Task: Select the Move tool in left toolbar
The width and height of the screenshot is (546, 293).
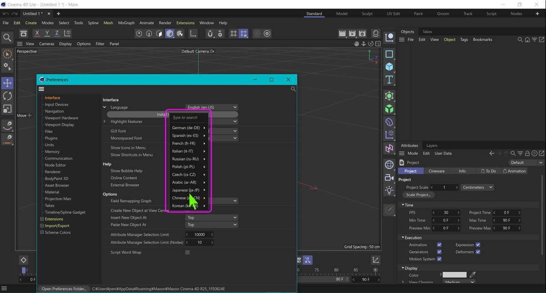Action: [x=7, y=83]
